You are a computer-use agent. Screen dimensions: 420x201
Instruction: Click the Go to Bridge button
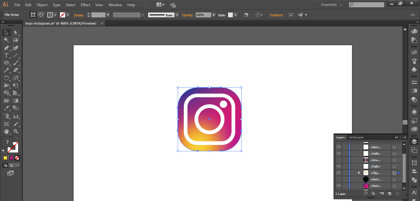click(147, 5)
